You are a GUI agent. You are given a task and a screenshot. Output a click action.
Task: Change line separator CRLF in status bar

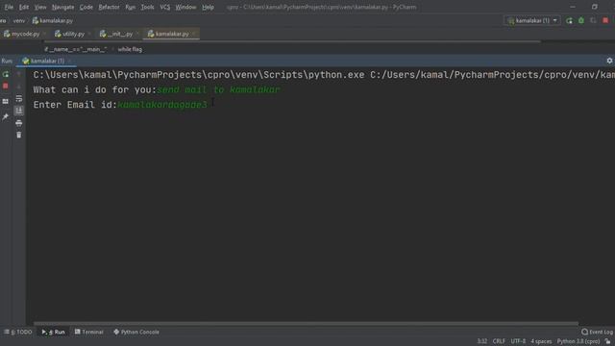pos(499,341)
